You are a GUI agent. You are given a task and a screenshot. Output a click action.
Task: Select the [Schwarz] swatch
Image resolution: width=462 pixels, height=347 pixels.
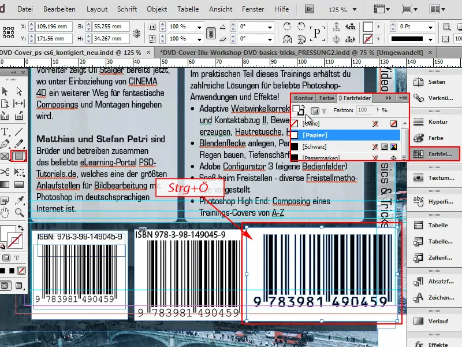(345, 147)
